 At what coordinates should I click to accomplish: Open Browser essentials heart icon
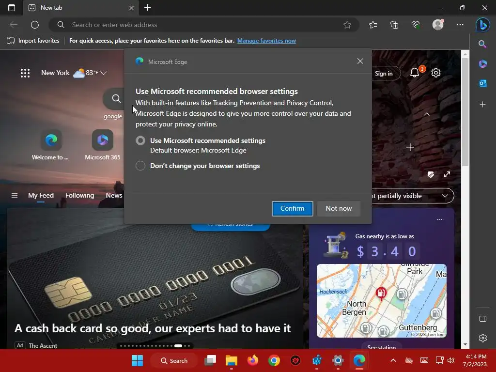point(416,25)
